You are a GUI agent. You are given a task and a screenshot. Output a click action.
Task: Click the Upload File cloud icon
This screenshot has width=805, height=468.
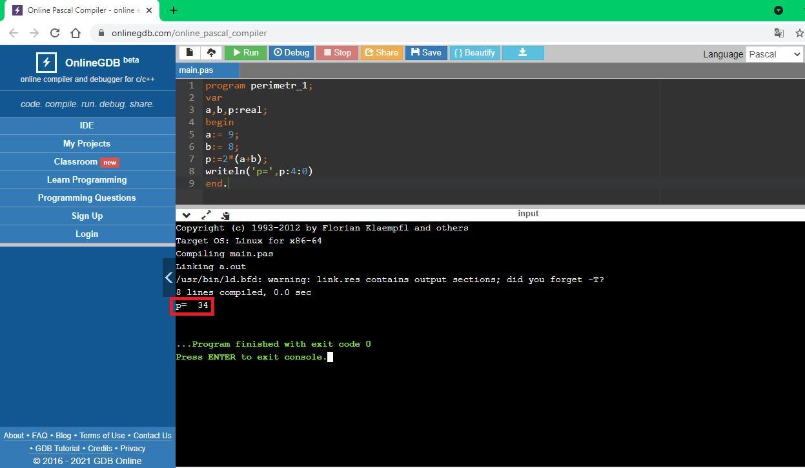(x=211, y=52)
